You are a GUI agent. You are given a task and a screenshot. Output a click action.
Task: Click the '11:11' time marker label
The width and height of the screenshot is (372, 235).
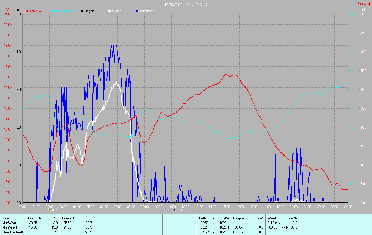pos(180,210)
